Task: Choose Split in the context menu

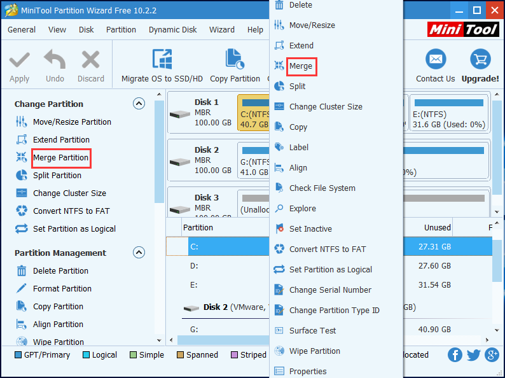Action: [336, 87]
